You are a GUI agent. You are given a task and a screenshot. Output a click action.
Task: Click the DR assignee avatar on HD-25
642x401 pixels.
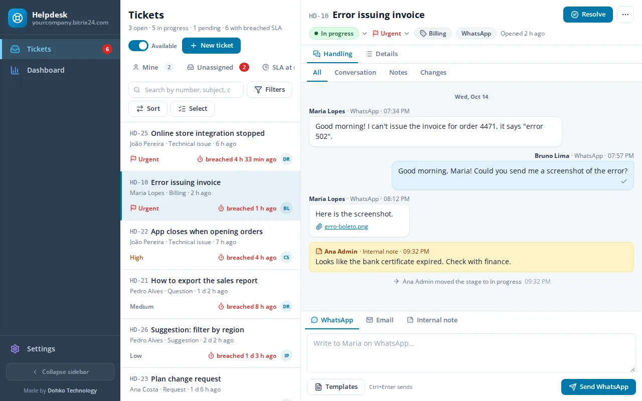[286, 159]
